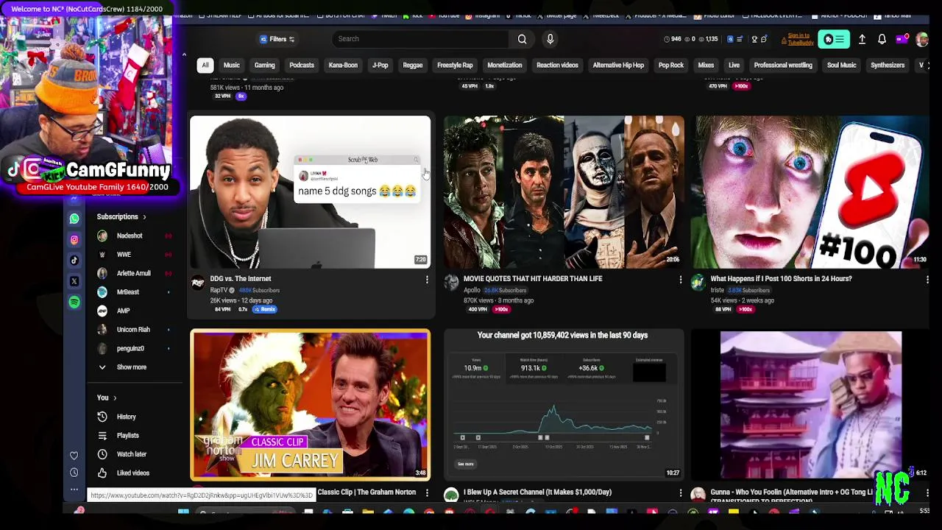Select the Soul Music chip

coord(841,66)
